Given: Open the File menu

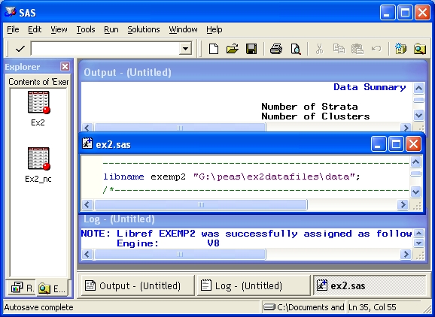Looking at the screenshot, I should [13, 29].
